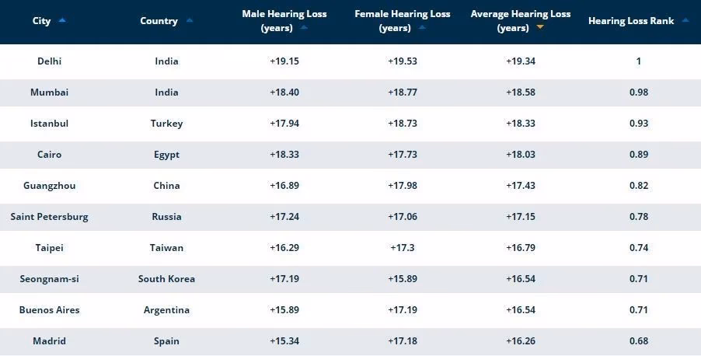Sort by Male Hearing Loss arrow icon
The image size is (701, 356).
pos(304,27)
